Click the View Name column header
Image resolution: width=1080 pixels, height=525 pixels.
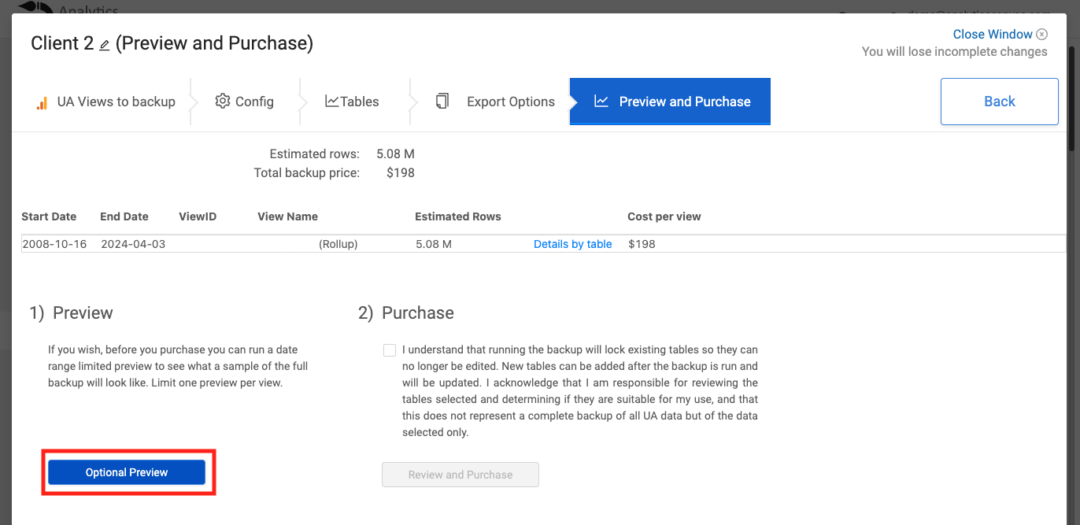(288, 216)
